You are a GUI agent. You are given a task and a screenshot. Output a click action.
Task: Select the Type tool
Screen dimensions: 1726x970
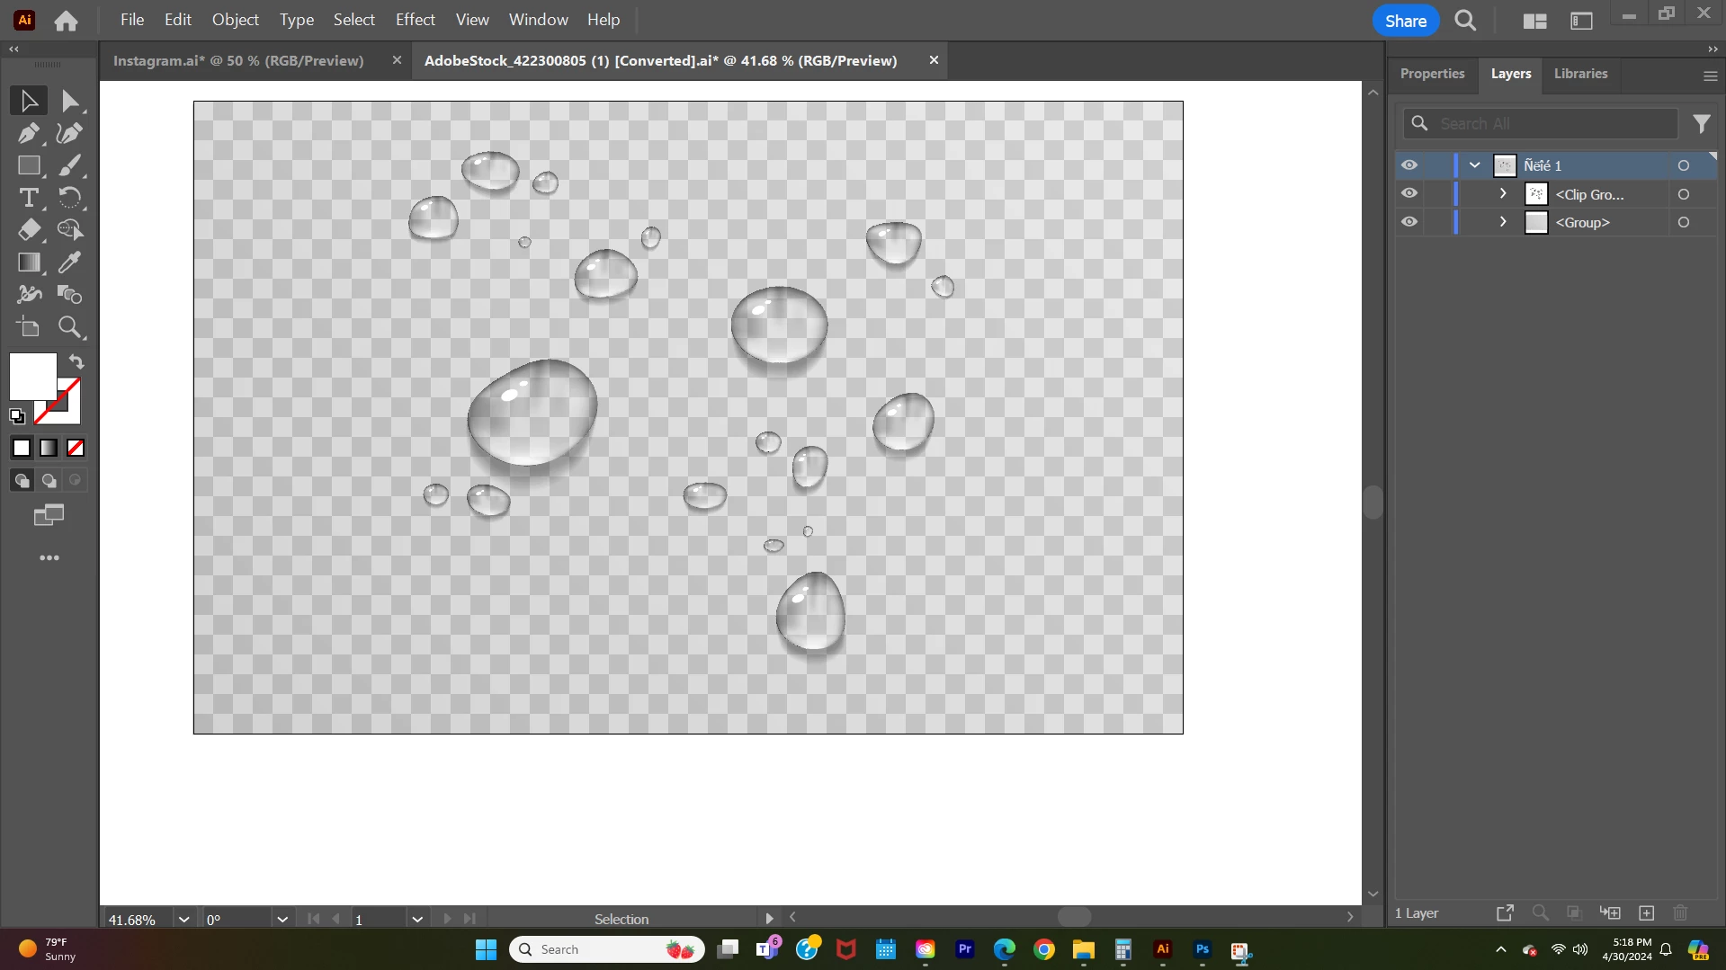[29, 198]
